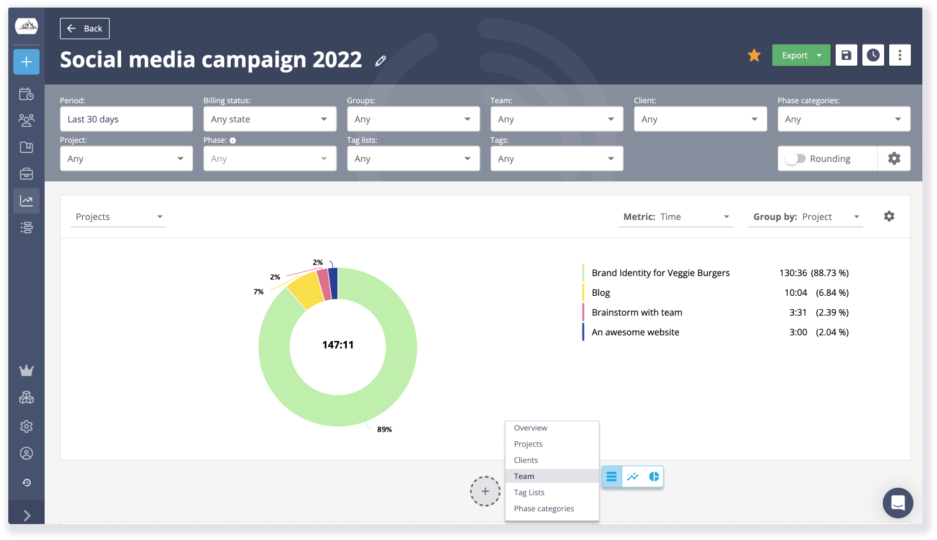Select the line chart visualization icon
Screen dimensions: 937x540
pyautogui.click(x=632, y=476)
